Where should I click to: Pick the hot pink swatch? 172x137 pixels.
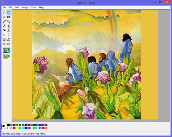coord(43,128)
